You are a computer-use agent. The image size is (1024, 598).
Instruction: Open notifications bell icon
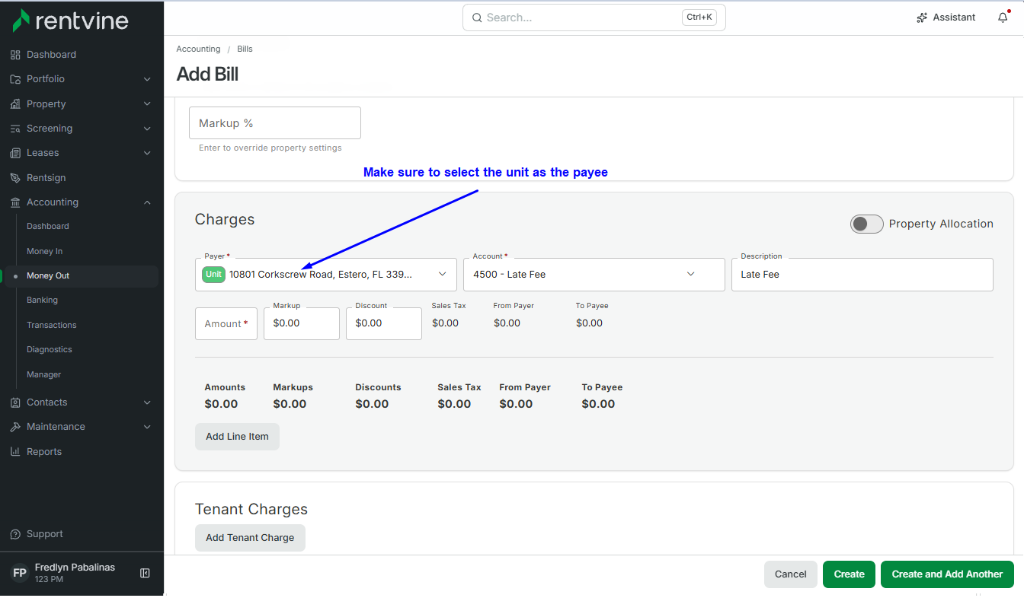tap(1003, 17)
